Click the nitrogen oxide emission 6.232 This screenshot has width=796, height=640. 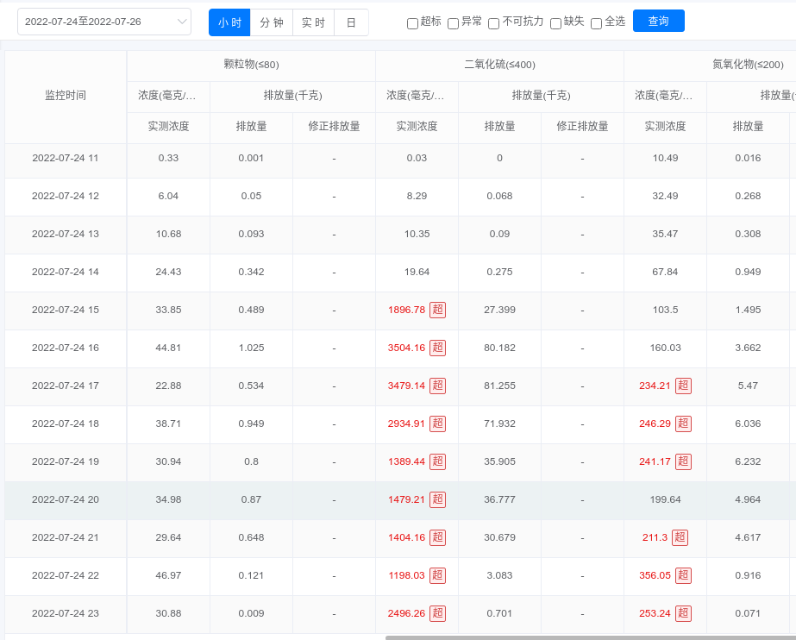click(748, 461)
